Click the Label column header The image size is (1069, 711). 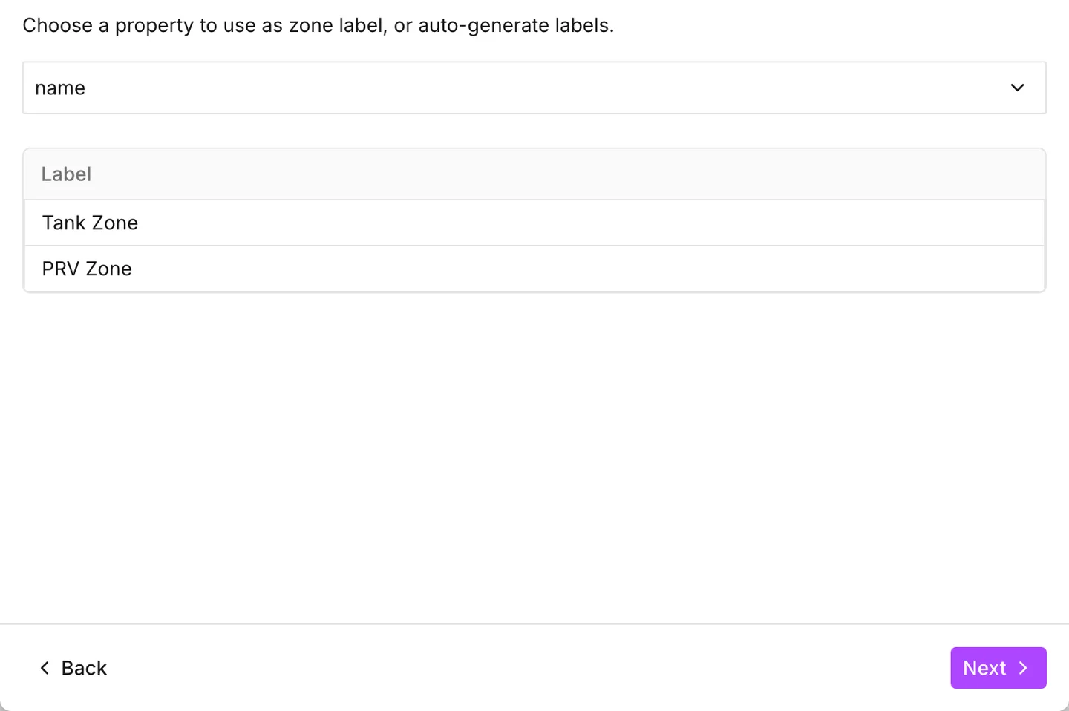click(66, 174)
